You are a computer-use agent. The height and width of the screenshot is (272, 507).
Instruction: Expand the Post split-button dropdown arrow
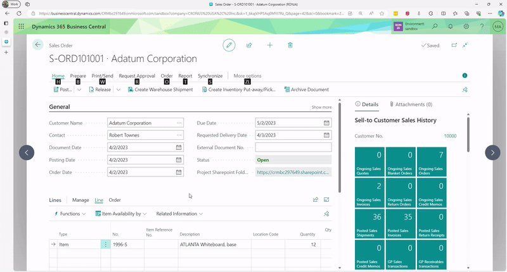point(79,90)
